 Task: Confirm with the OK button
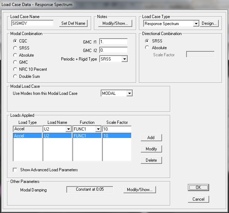(198, 188)
